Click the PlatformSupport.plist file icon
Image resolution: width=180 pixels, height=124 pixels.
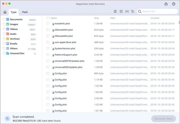[53, 55]
